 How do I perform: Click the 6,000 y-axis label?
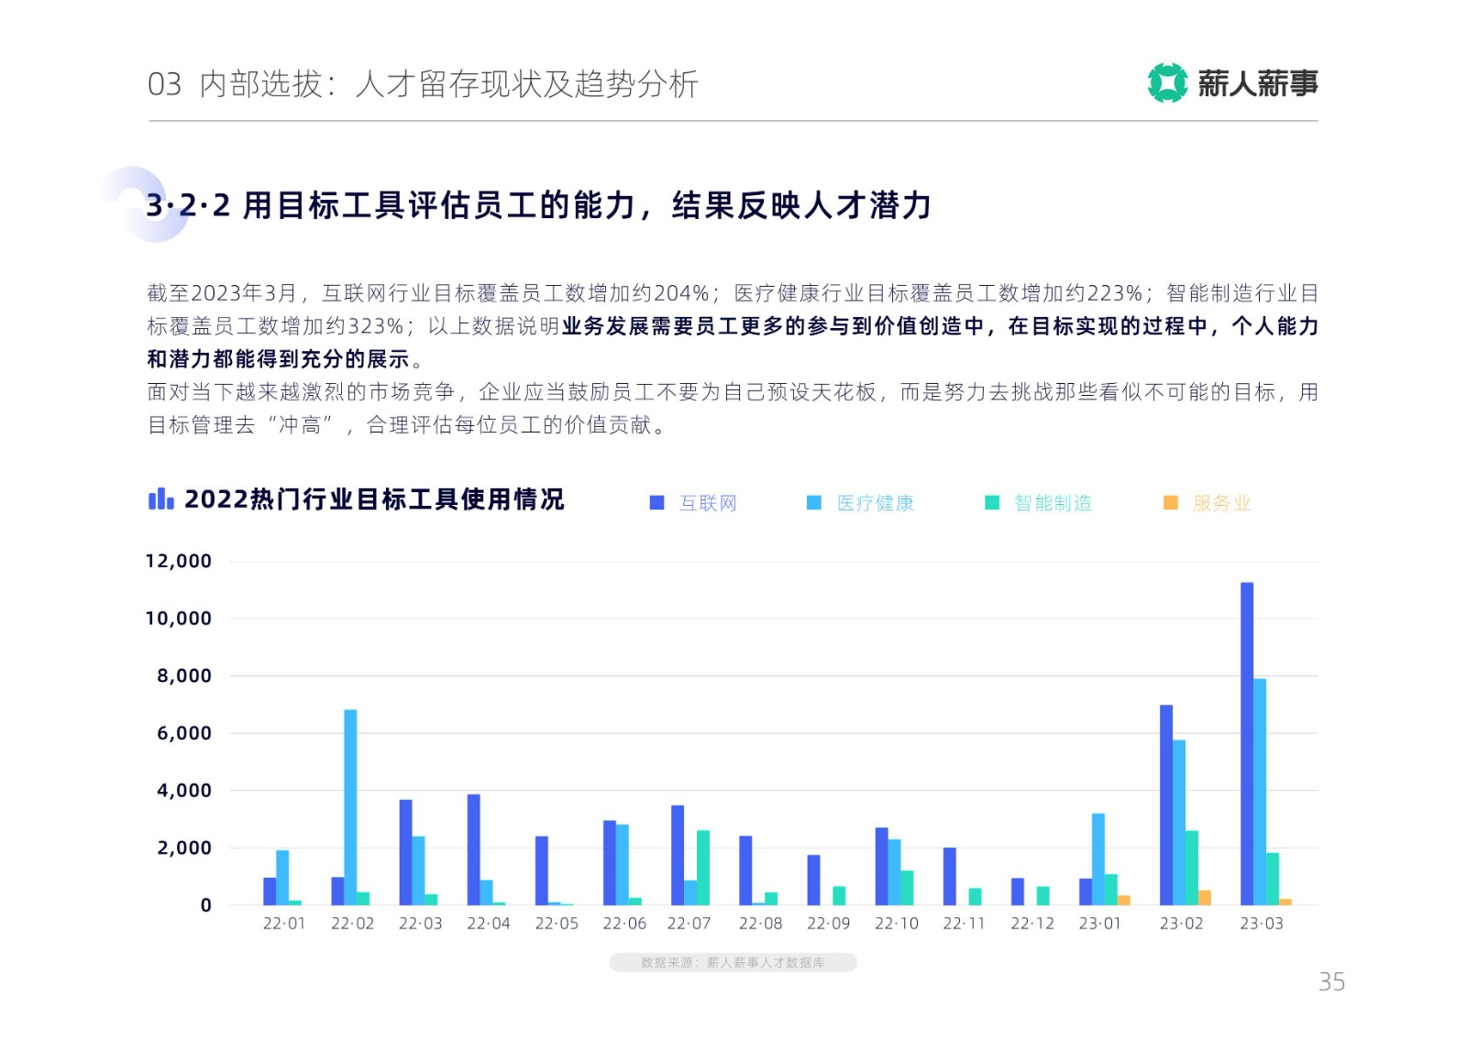tap(184, 733)
